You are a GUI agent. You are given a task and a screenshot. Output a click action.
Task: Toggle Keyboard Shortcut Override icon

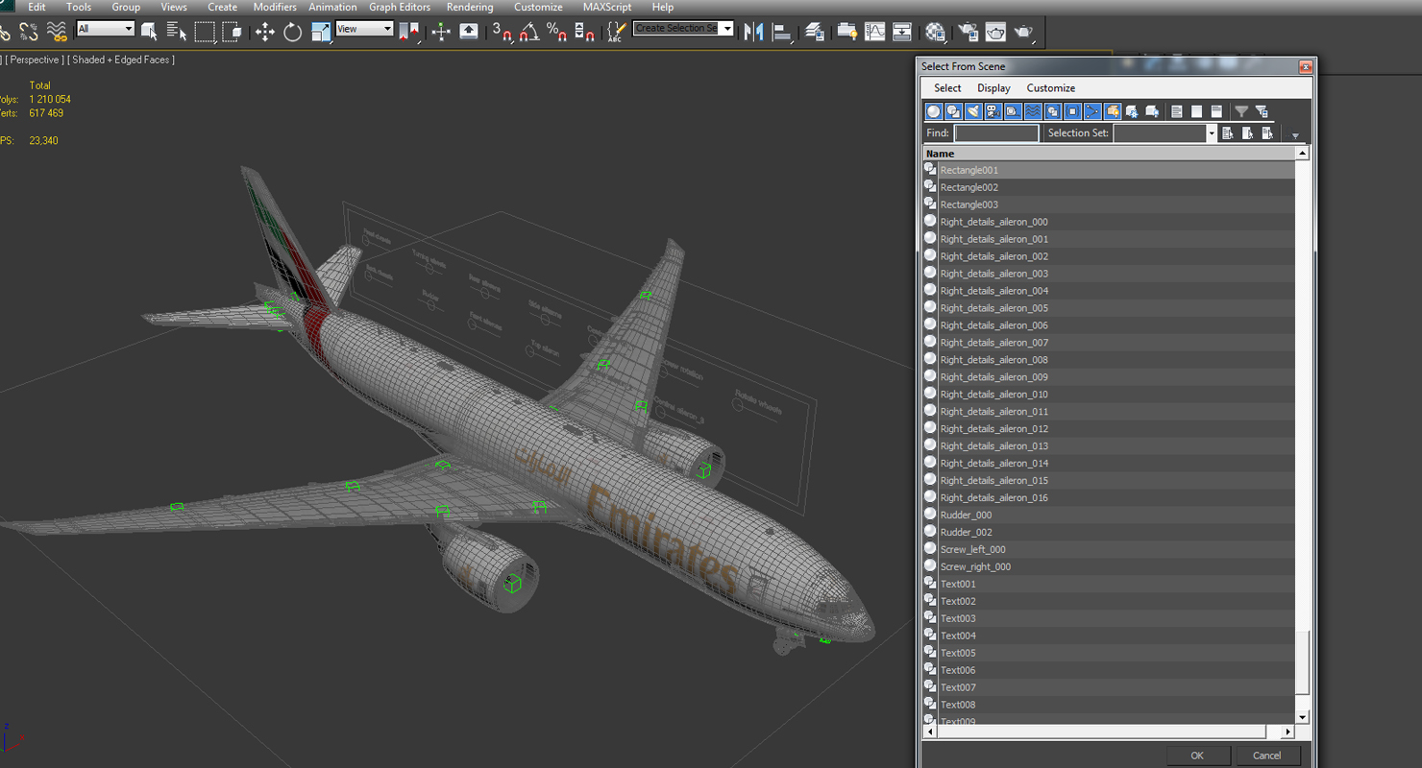469,32
